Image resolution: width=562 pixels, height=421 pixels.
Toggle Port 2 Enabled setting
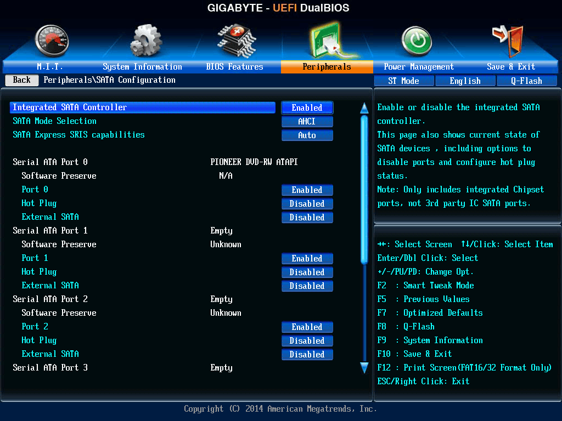[x=307, y=327]
